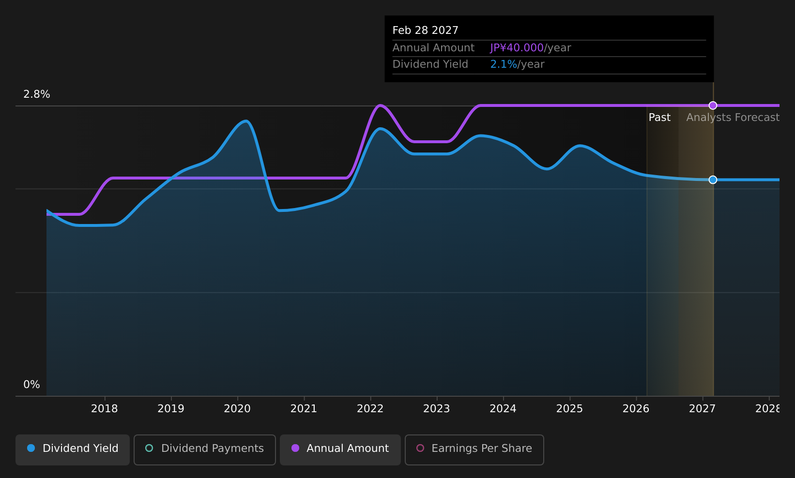
Task: Click the 2.8% y-axis label
Action: click(x=37, y=94)
